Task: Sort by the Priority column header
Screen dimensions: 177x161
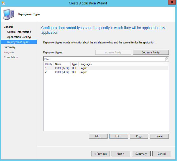Action: (x=49, y=64)
